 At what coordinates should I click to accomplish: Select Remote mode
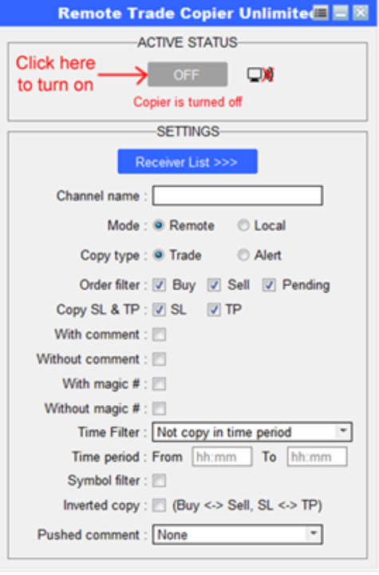(159, 225)
